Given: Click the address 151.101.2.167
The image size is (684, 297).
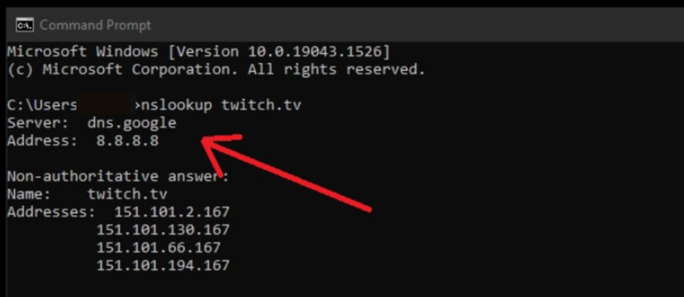Looking at the screenshot, I should (x=172, y=212).
